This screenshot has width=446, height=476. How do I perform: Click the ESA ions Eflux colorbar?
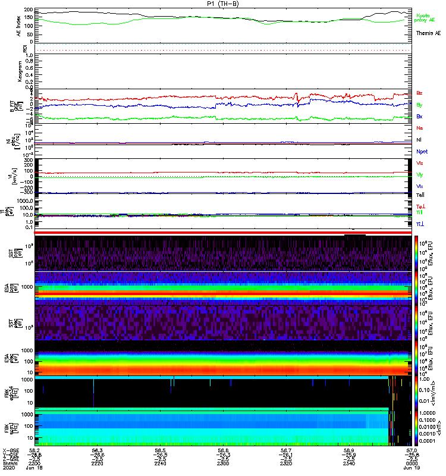point(416,289)
